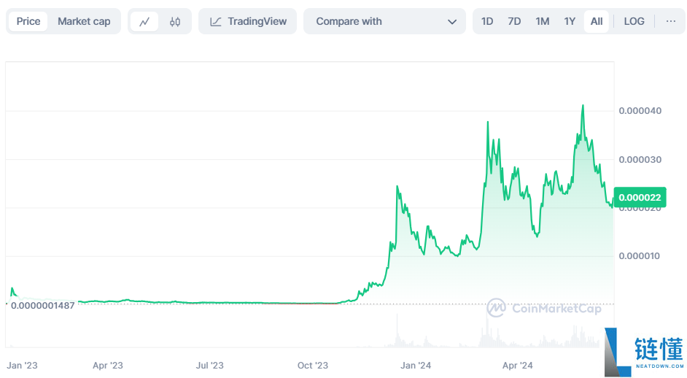Click the Jul '23 date axis label
Viewport: 687px width, 378px height.
[209, 366]
